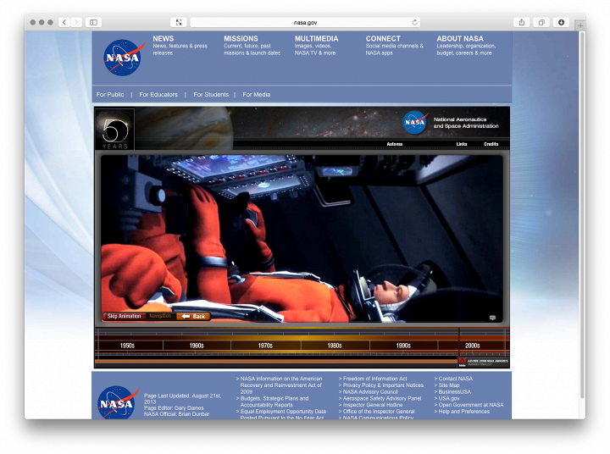Open the Safari show-all-tabs icon
The width and height of the screenshot is (610, 454).
click(x=541, y=22)
